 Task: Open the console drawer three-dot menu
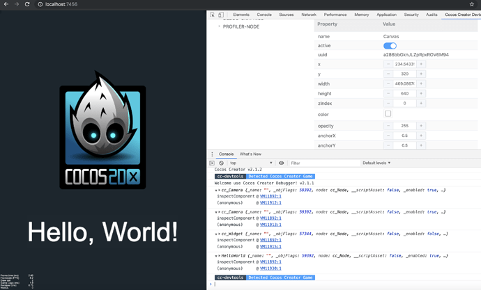(212, 154)
